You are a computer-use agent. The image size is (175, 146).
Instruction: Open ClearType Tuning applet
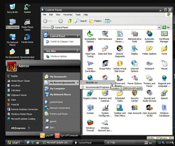coord(90,51)
